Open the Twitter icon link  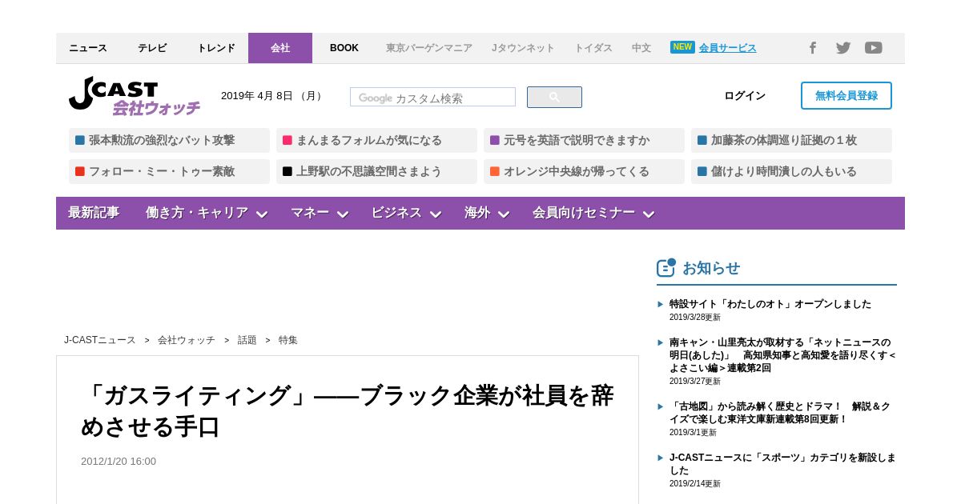coord(843,48)
